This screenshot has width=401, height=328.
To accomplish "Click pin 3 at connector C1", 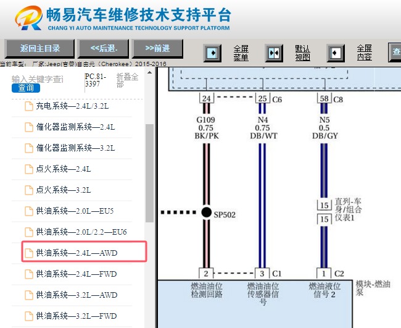I will tap(262, 274).
